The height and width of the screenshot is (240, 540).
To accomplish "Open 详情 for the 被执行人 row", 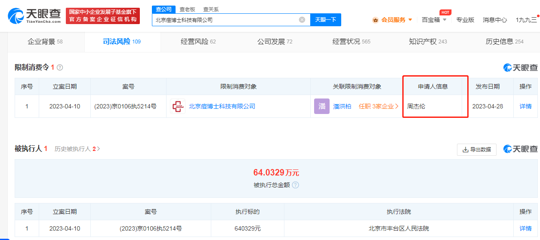I will tap(525, 228).
